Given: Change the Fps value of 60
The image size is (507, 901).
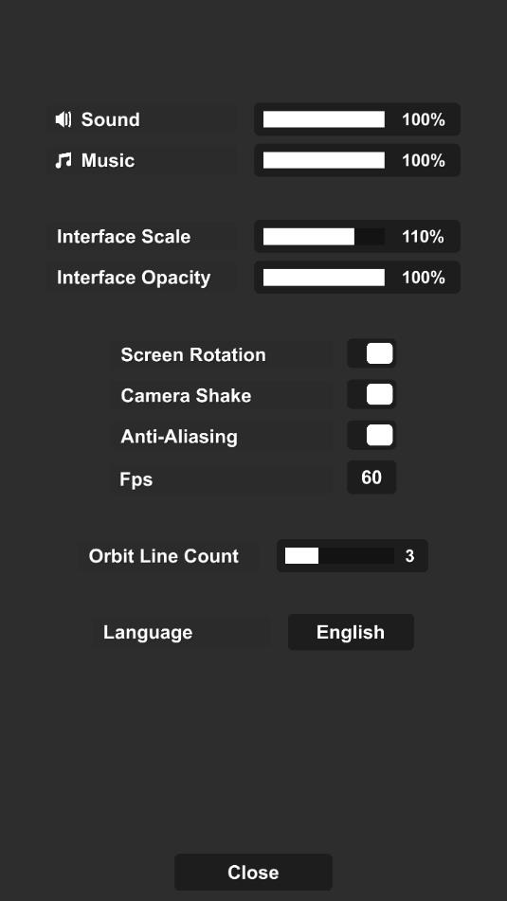Looking at the screenshot, I should (x=371, y=477).
